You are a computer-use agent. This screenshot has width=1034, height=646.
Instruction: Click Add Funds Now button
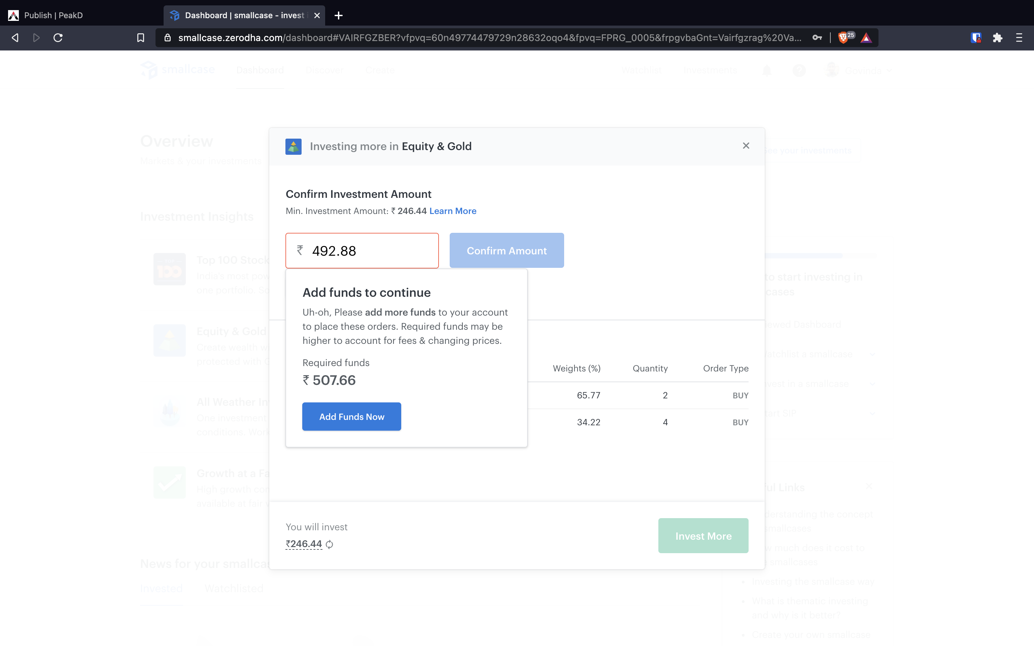click(352, 417)
